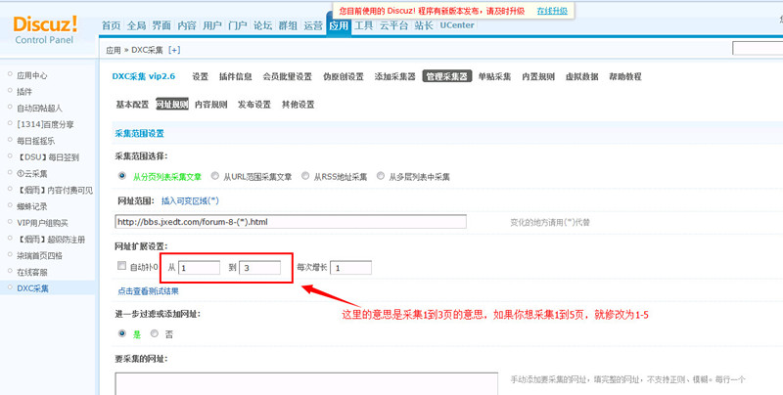Screen dimensions: 783x395
Task: Open 应用中心 in the left sidebar
Action: pos(31,75)
